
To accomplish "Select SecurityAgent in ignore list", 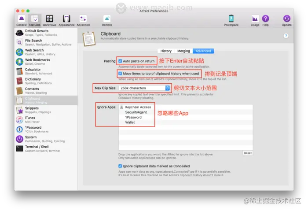I will coord(136,112).
